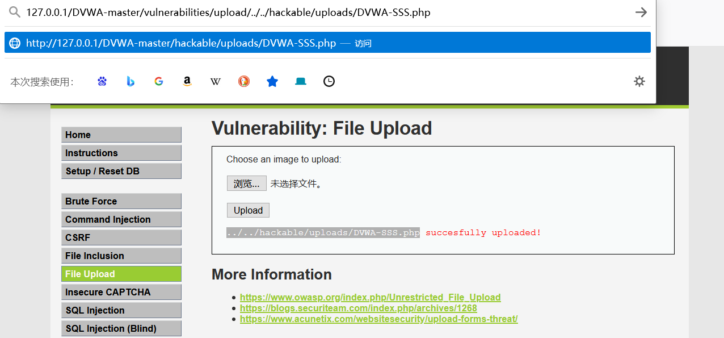The image size is (724, 338).
Task: Search with the Google engine icon
Action: point(159,81)
